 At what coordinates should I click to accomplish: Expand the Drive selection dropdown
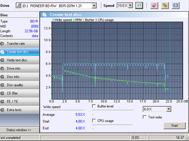click(94, 6)
